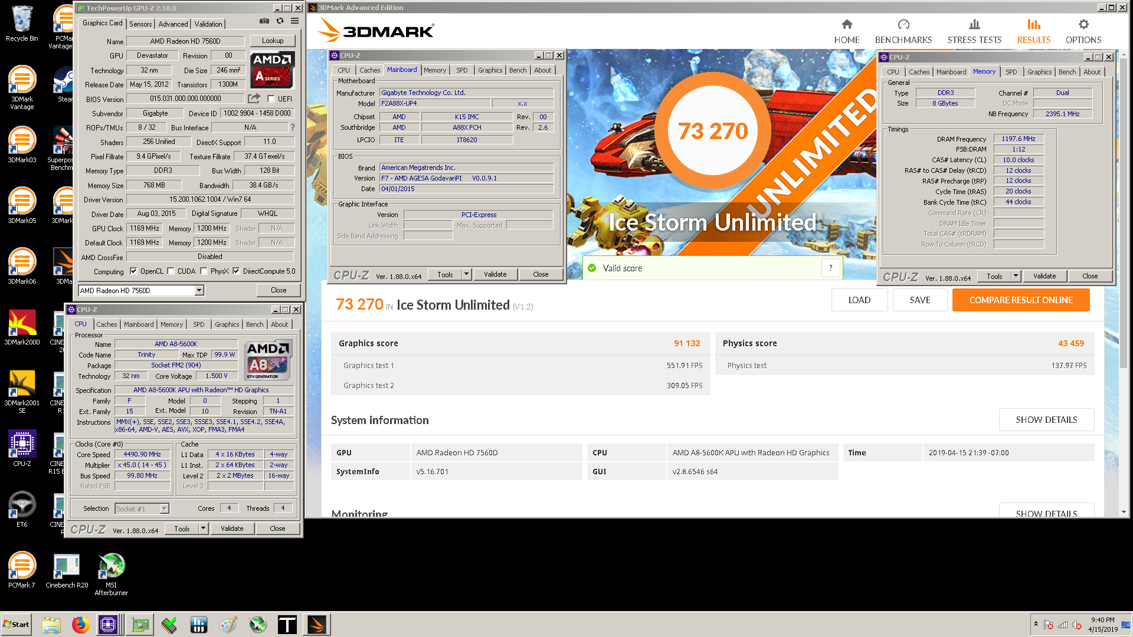This screenshot has height=637, width=1133.
Task: Click the CPU-Z Name field AMD A8-5600K
Action: click(176, 344)
